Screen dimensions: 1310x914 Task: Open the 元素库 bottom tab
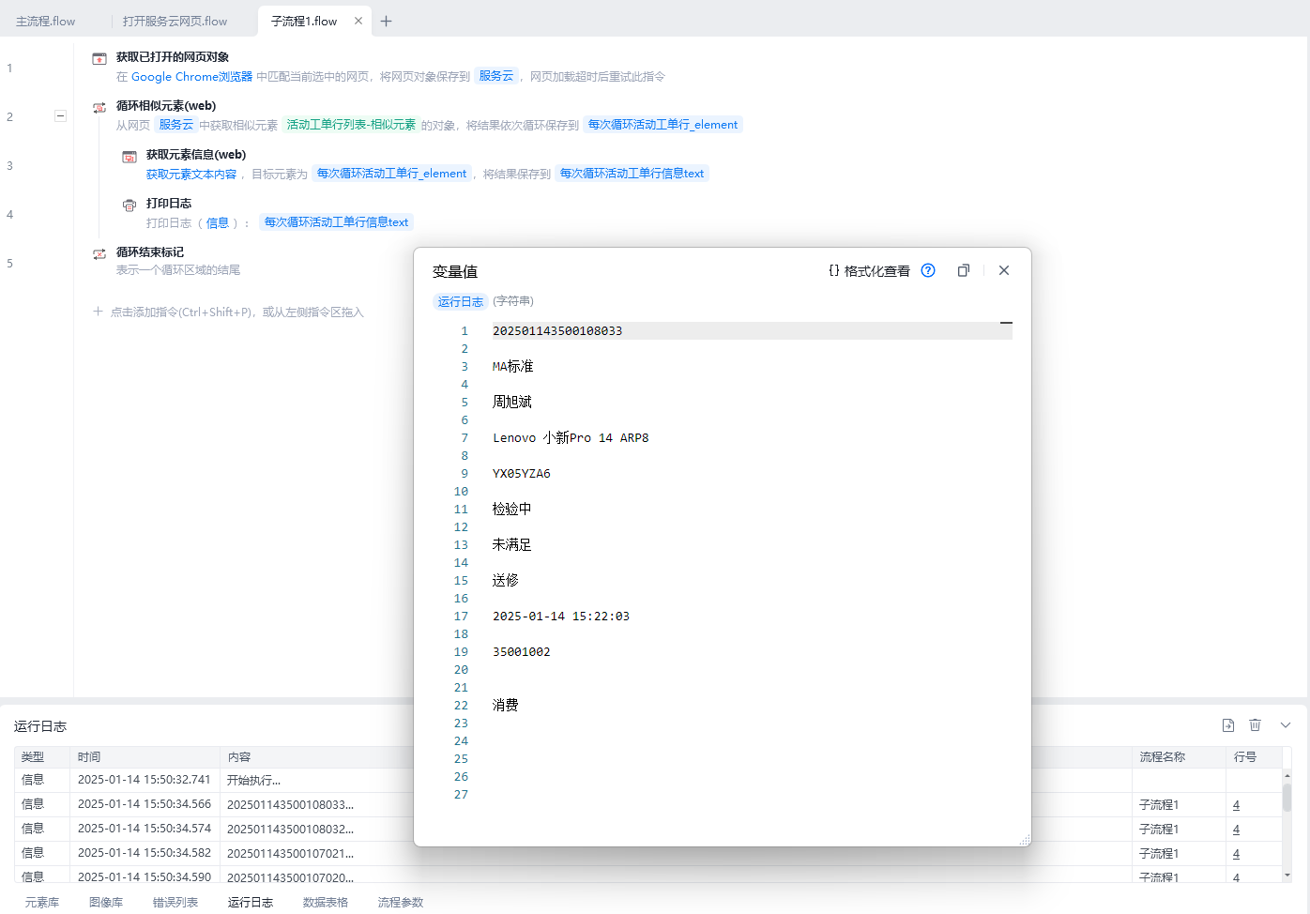pos(42,902)
